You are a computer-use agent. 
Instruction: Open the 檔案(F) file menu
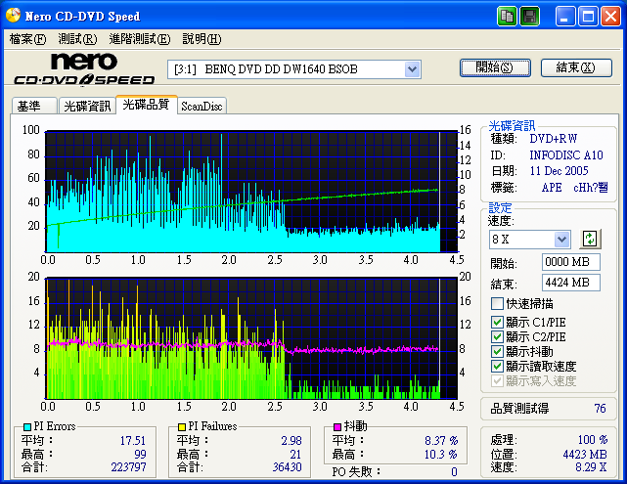27,39
